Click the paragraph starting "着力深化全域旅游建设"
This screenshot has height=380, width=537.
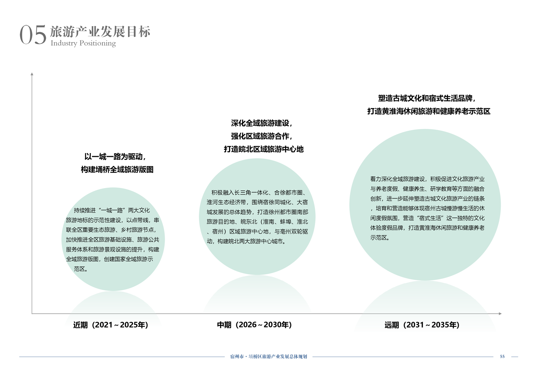[x=427, y=208]
